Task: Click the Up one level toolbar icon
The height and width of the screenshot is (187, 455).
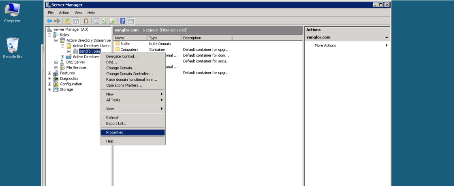Action: pos(68,21)
